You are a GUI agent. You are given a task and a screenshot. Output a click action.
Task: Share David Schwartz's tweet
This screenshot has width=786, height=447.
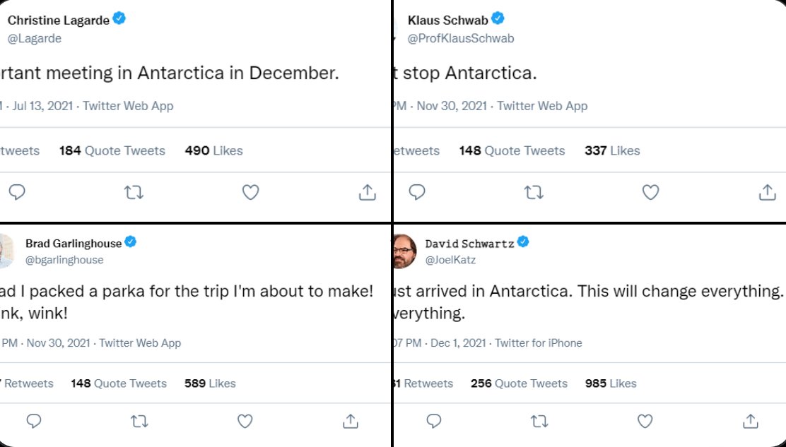coord(750,422)
